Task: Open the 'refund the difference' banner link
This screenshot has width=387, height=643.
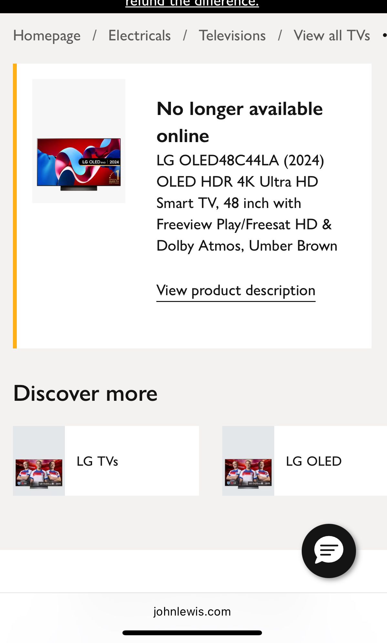Action: coord(192,3)
